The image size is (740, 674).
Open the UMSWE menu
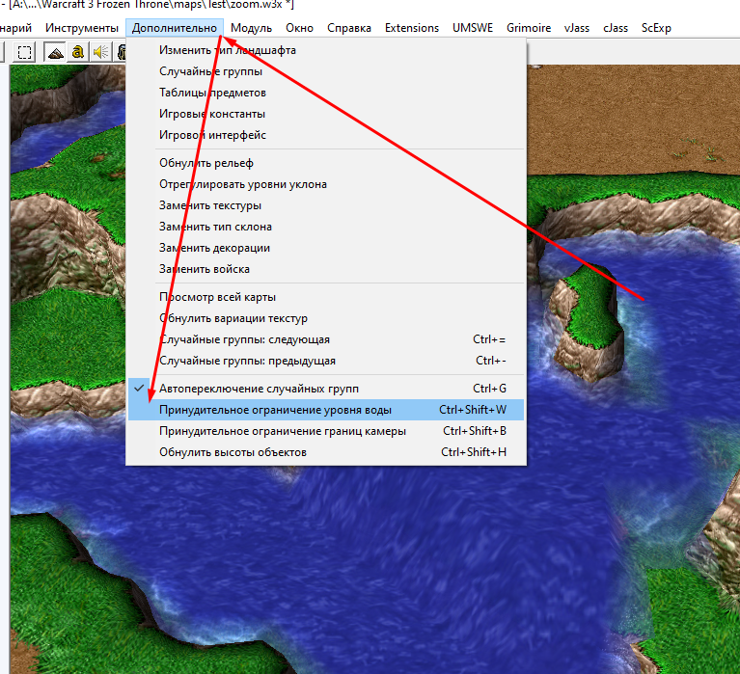(473, 28)
